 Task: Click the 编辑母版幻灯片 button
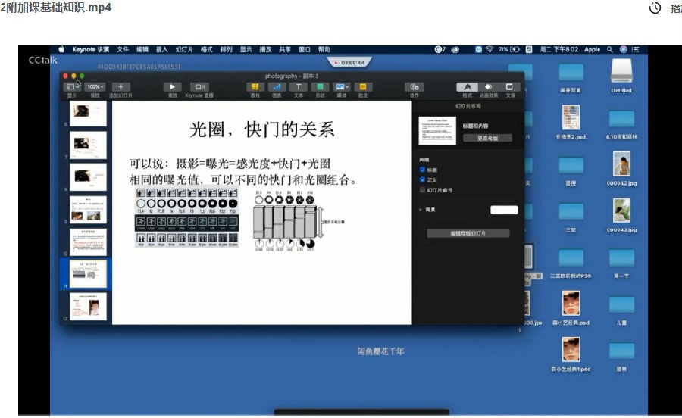click(x=468, y=233)
